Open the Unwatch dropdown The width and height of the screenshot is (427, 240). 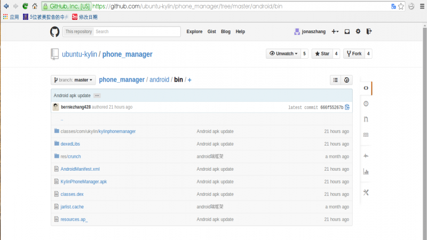click(283, 54)
